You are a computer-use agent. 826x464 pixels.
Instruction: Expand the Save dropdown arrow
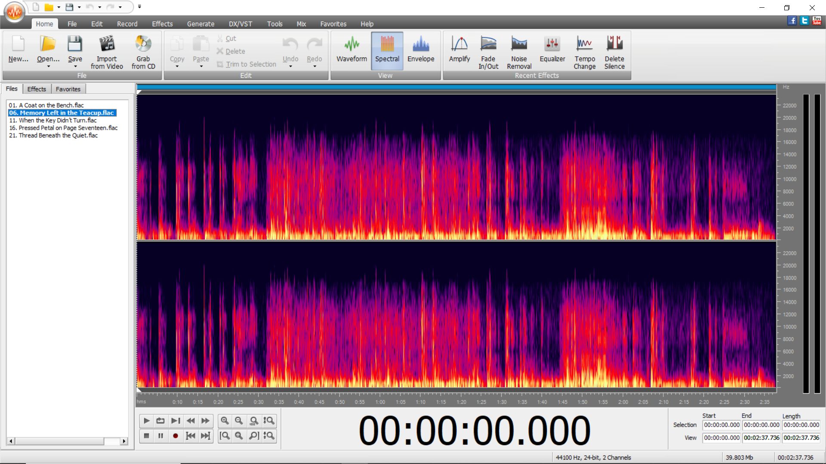pos(75,67)
